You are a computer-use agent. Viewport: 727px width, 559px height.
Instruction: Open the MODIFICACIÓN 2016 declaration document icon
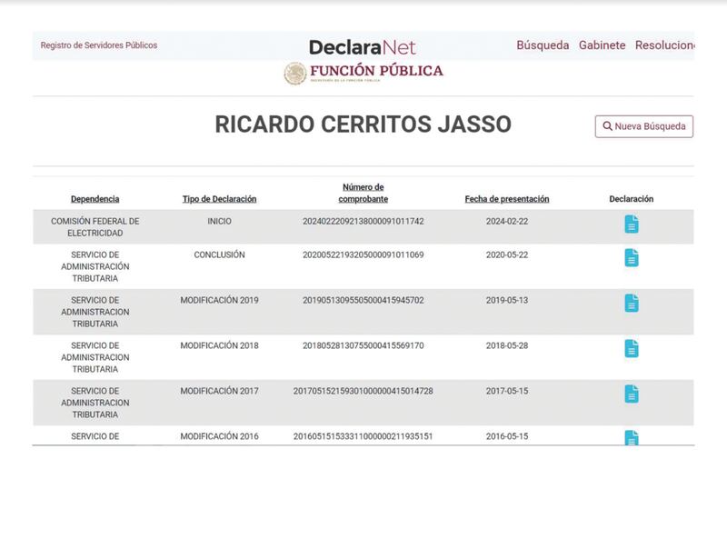(632, 438)
